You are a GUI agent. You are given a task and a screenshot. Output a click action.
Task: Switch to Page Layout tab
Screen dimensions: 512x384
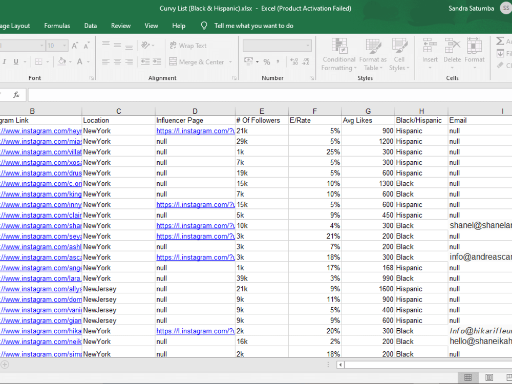pyautogui.click(x=15, y=26)
